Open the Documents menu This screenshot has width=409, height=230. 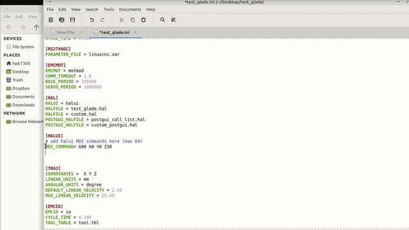(x=130, y=10)
